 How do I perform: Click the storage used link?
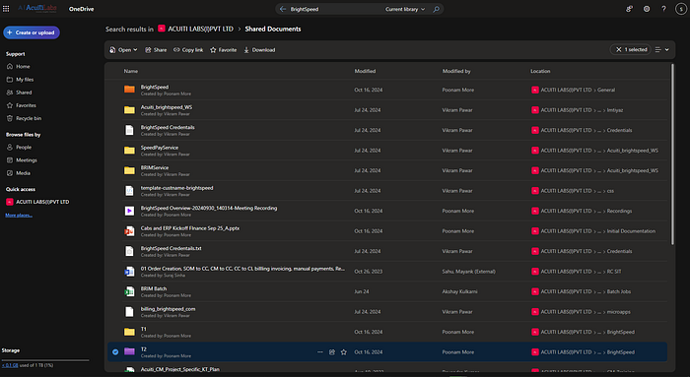point(10,365)
